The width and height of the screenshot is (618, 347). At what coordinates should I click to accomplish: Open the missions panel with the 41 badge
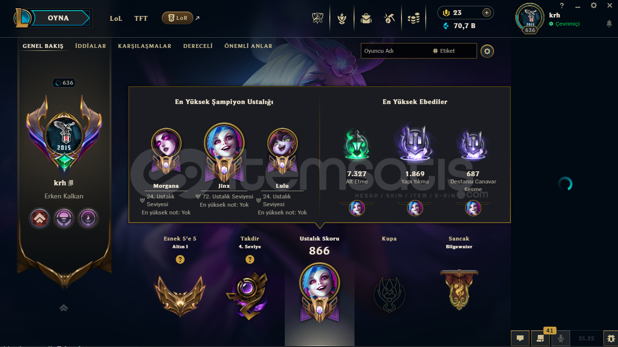tap(540, 338)
